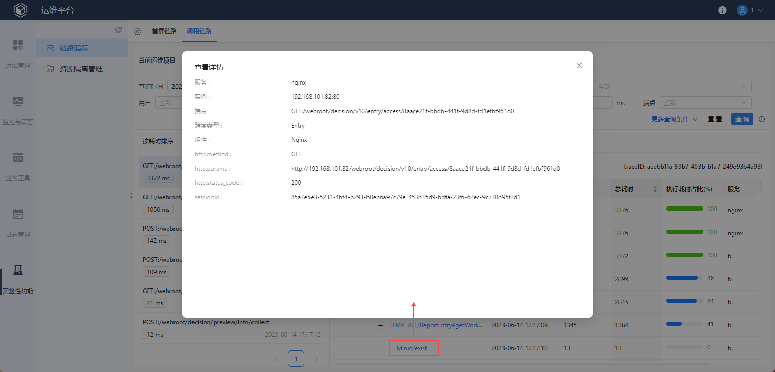
Task: Open 监控与告警 in the left sidebar
Action: click(18, 110)
